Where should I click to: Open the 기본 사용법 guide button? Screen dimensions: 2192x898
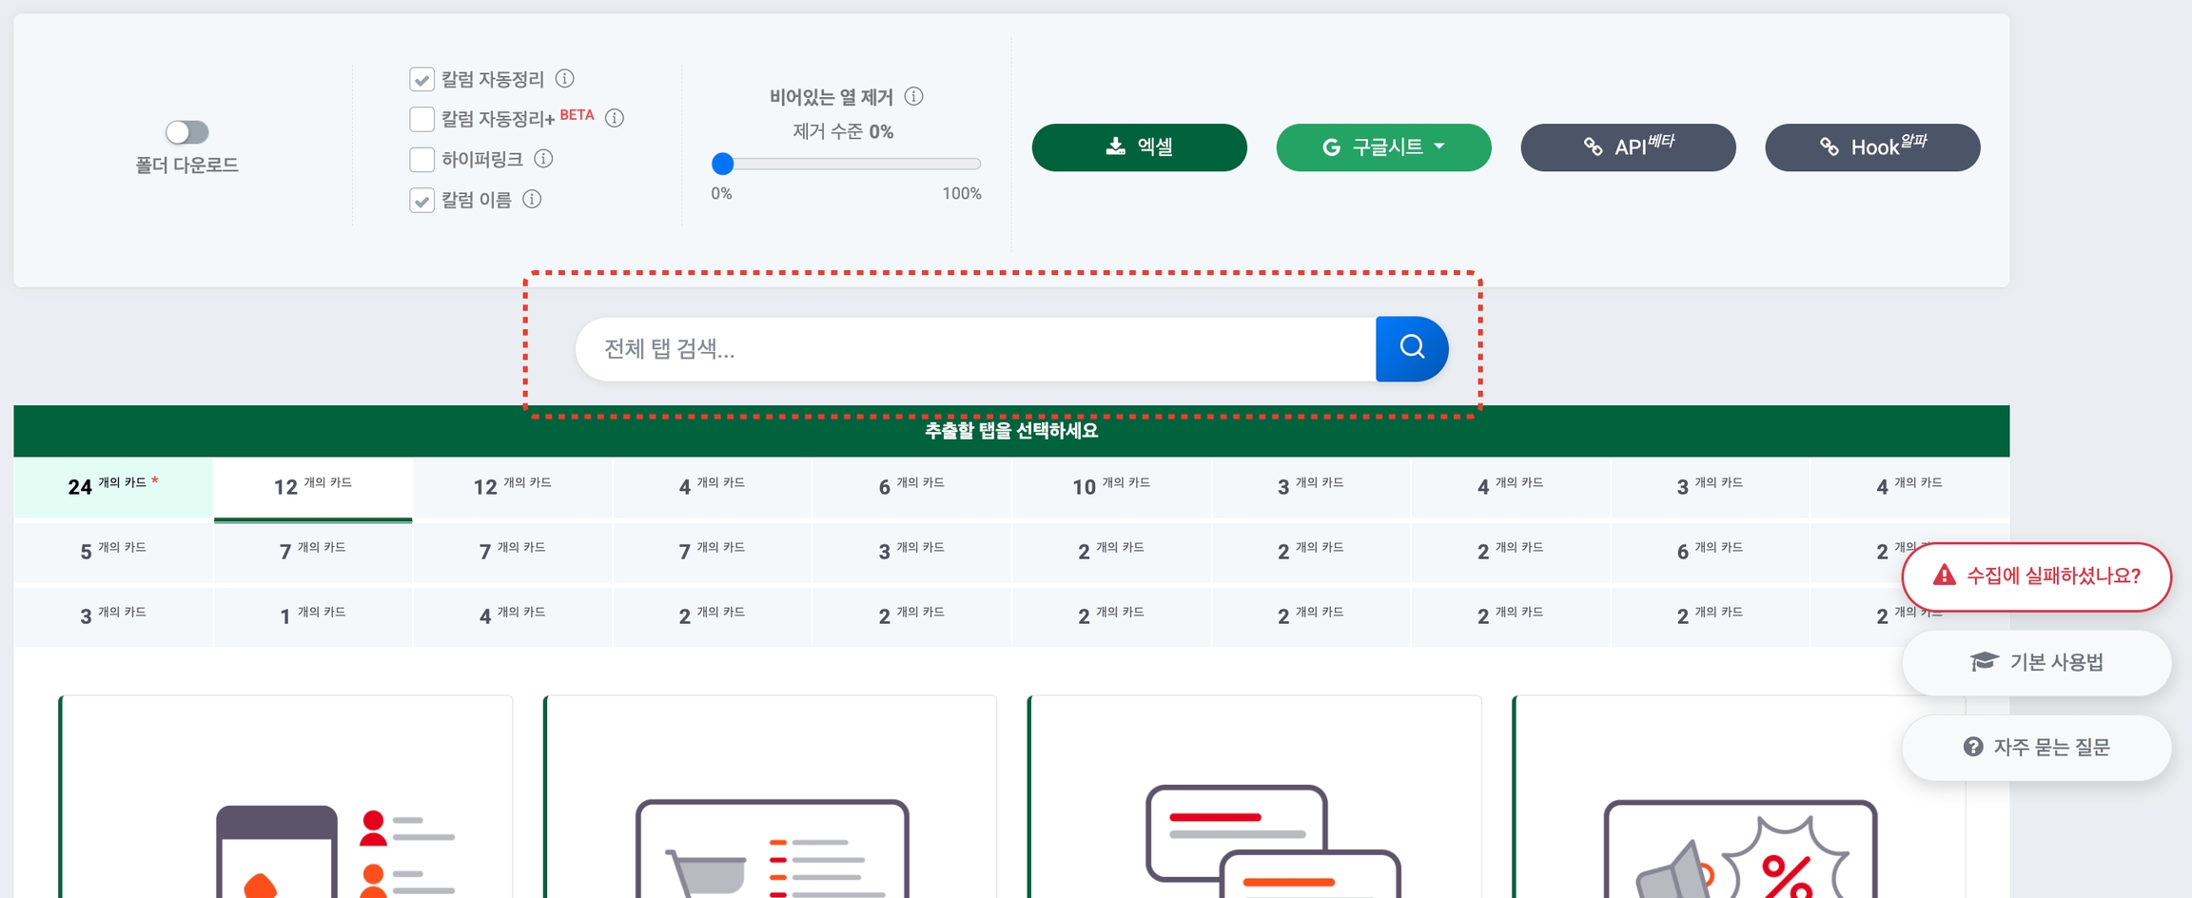2036,662
